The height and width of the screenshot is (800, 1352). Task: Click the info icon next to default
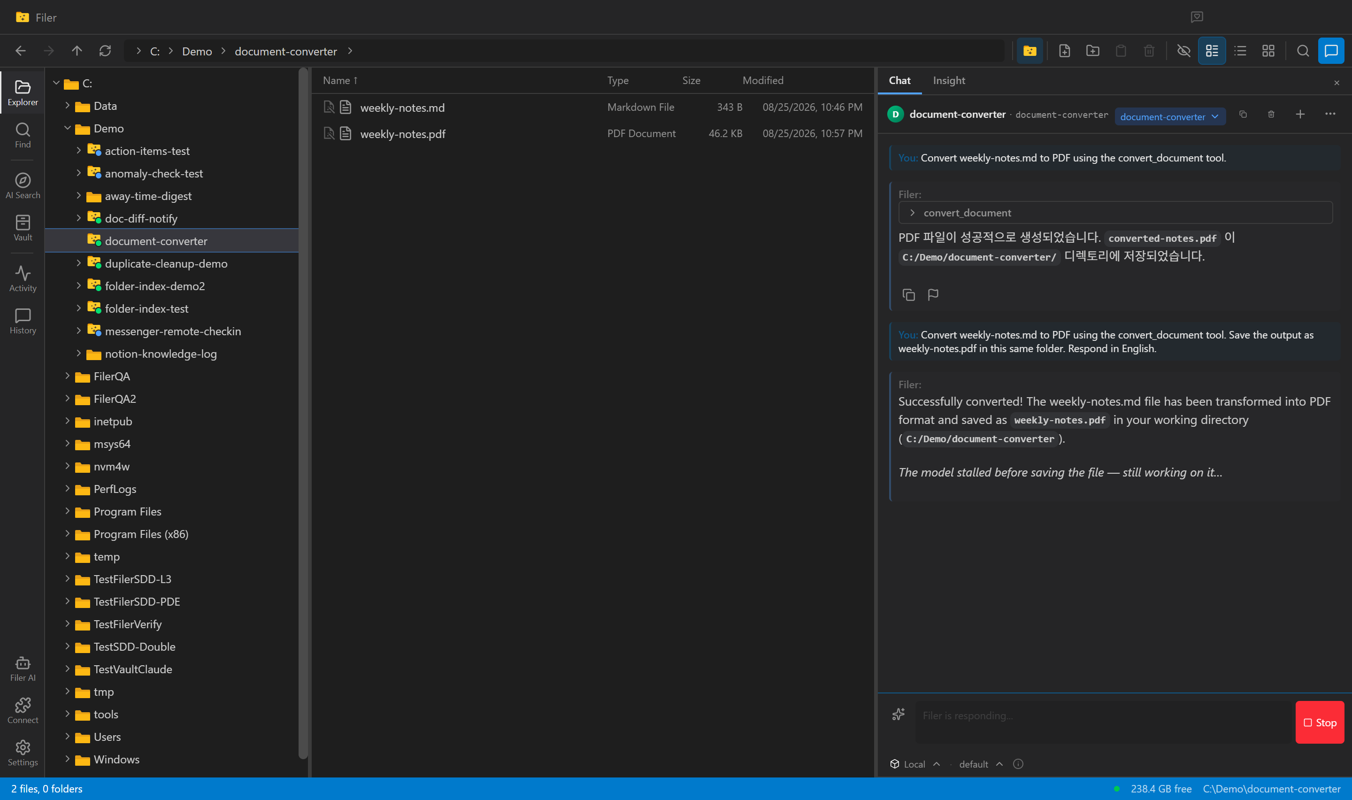click(x=1018, y=764)
